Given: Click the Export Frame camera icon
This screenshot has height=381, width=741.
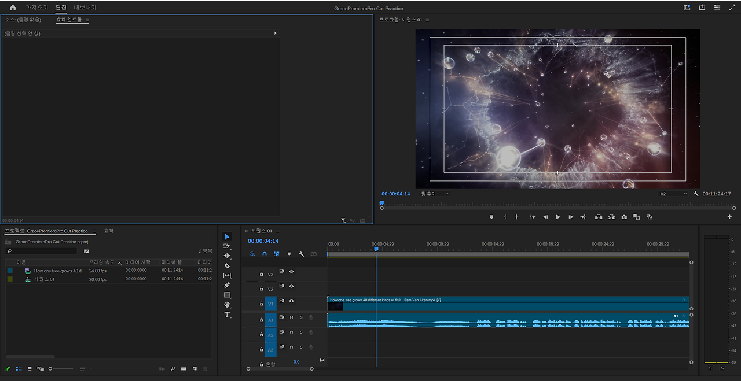Looking at the screenshot, I should tap(624, 217).
